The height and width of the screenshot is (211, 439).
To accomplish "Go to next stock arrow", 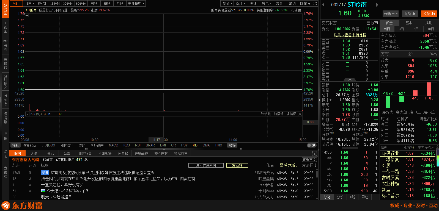I will 377,5.
